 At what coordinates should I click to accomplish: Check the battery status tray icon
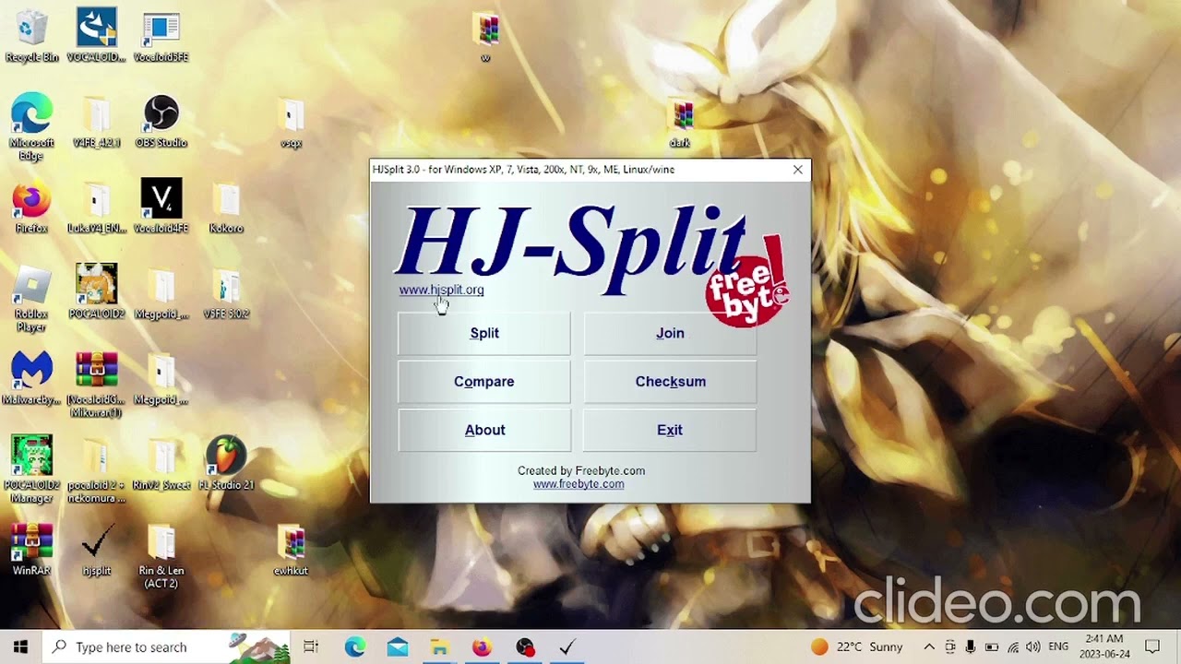[992, 647]
